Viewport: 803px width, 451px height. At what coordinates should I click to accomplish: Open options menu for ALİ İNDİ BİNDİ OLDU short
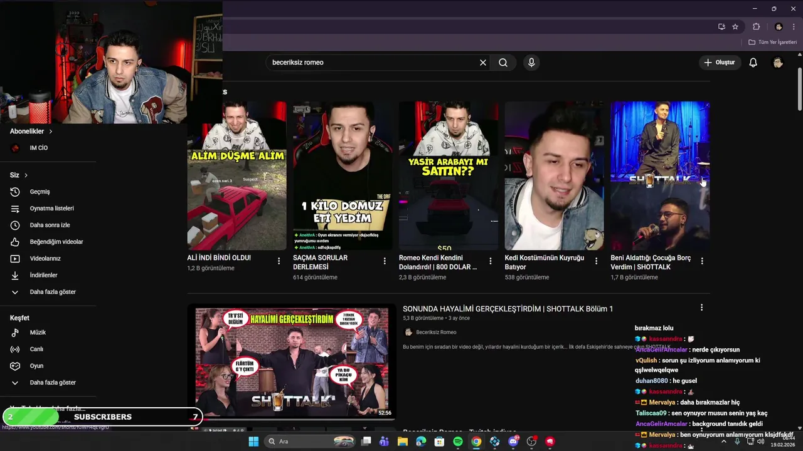tap(279, 261)
